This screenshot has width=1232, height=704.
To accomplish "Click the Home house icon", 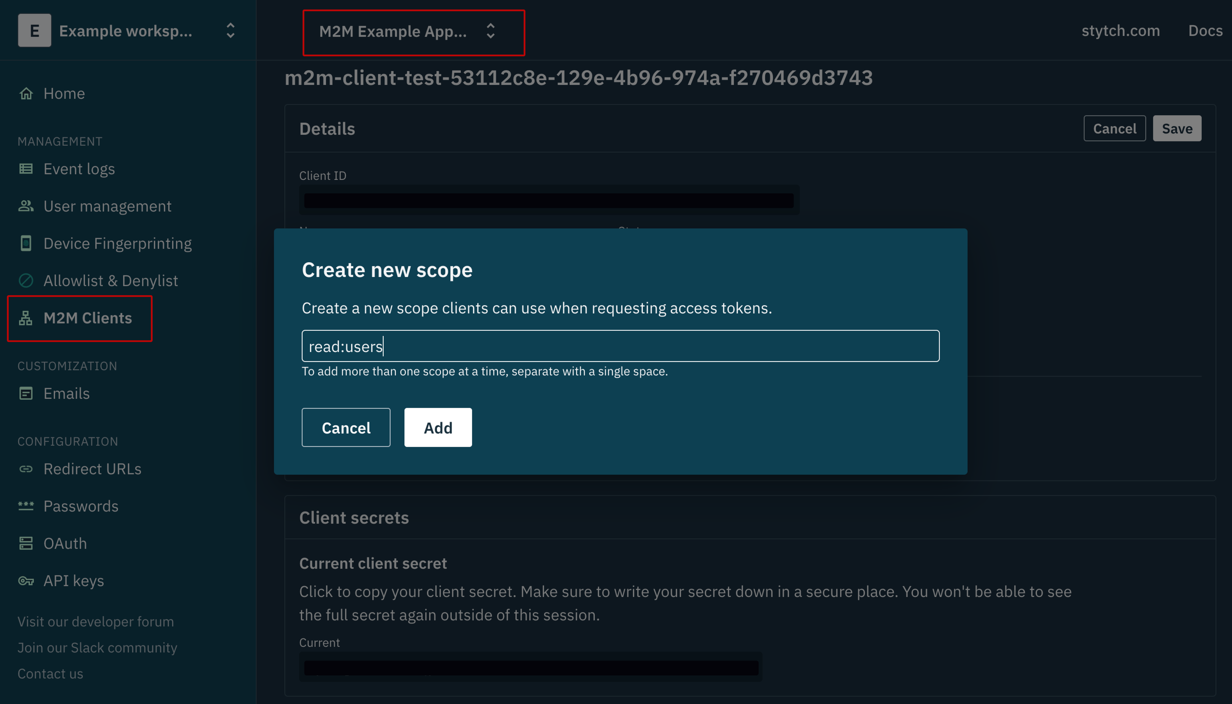I will [26, 93].
